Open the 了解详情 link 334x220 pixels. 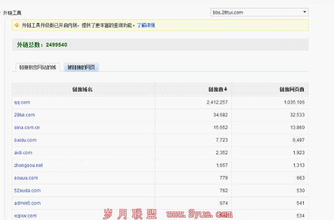tap(146, 25)
